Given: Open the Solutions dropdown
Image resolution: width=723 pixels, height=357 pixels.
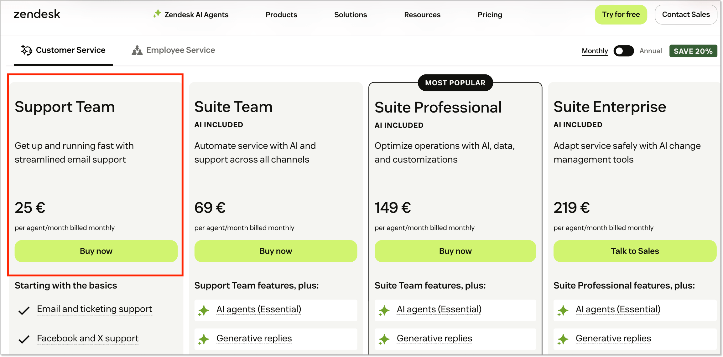Looking at the screenshot, I should tap(350, 14).
